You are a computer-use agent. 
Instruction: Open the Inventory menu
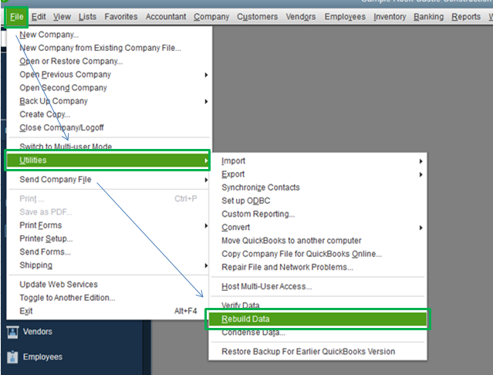[x=390, y=17]
